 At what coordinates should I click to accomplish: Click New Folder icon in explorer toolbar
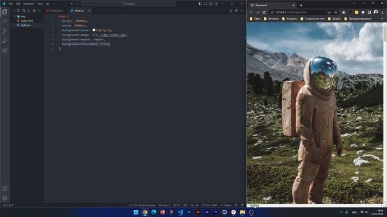coord(24,11)
